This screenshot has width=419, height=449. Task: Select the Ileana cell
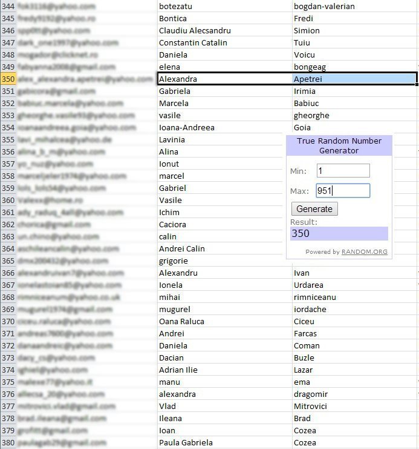coord(225,418)
